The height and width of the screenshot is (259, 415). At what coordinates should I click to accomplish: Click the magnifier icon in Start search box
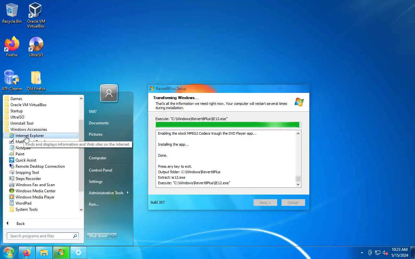[75, 236]
